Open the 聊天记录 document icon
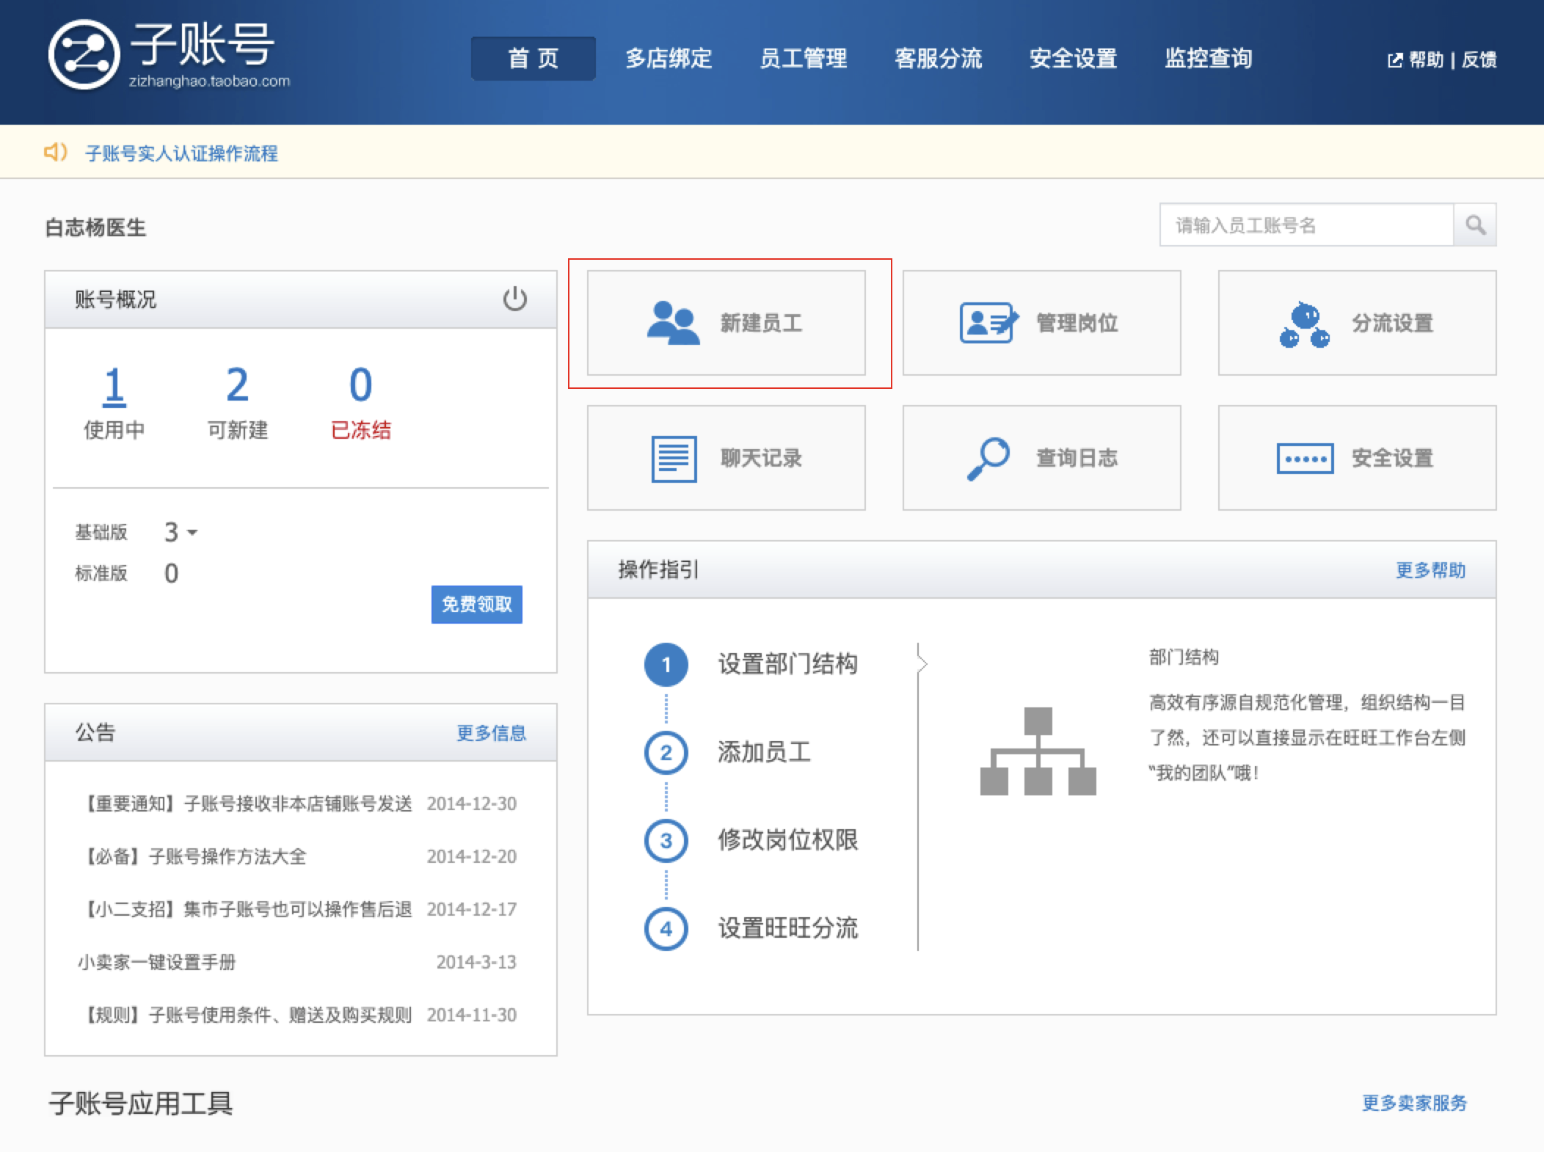The height and width of the screenshot is (1152, 1544). click(674, 459)
